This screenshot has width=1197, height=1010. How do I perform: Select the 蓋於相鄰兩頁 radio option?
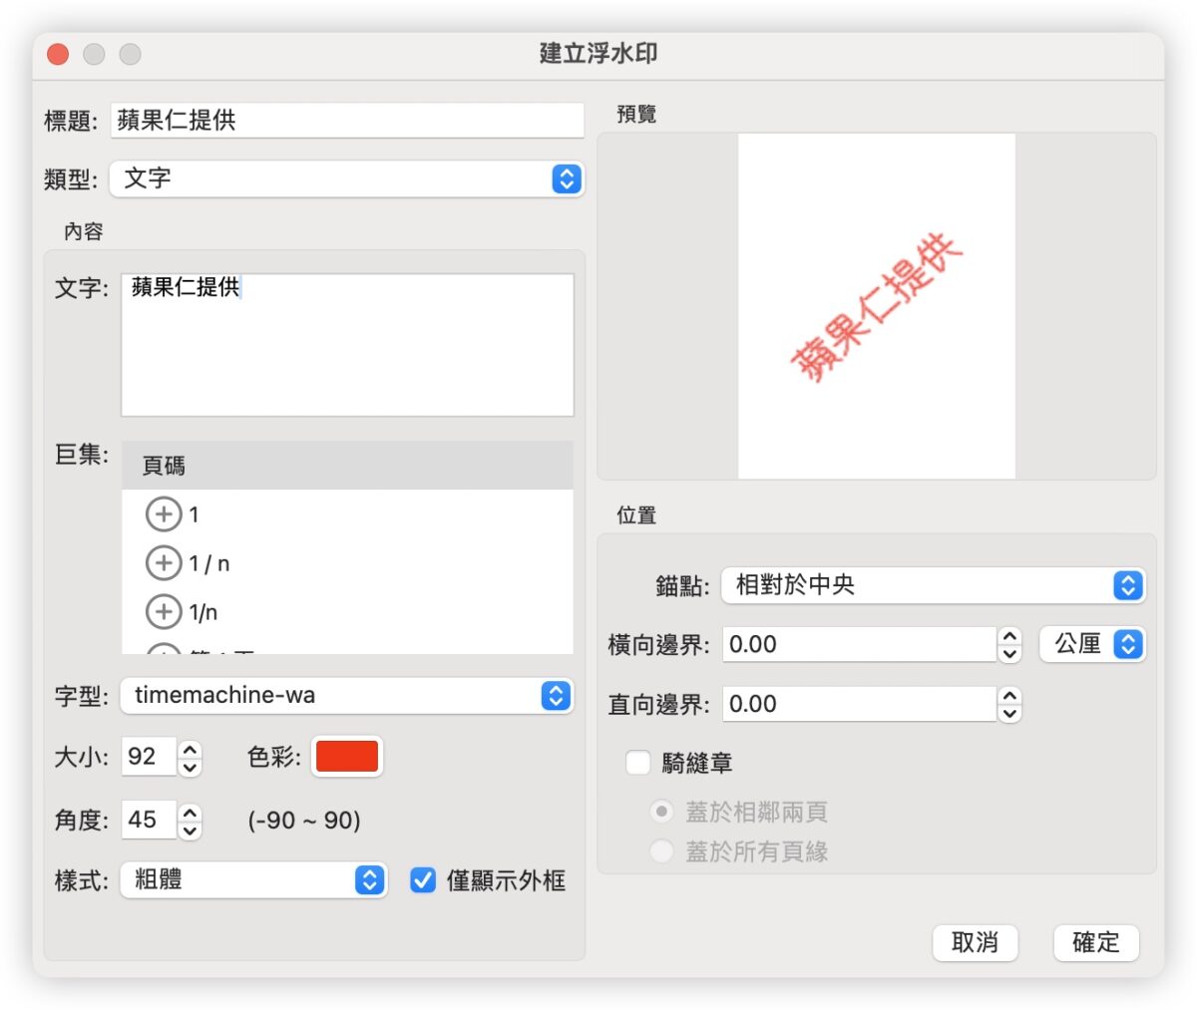(x=660, y=812)
